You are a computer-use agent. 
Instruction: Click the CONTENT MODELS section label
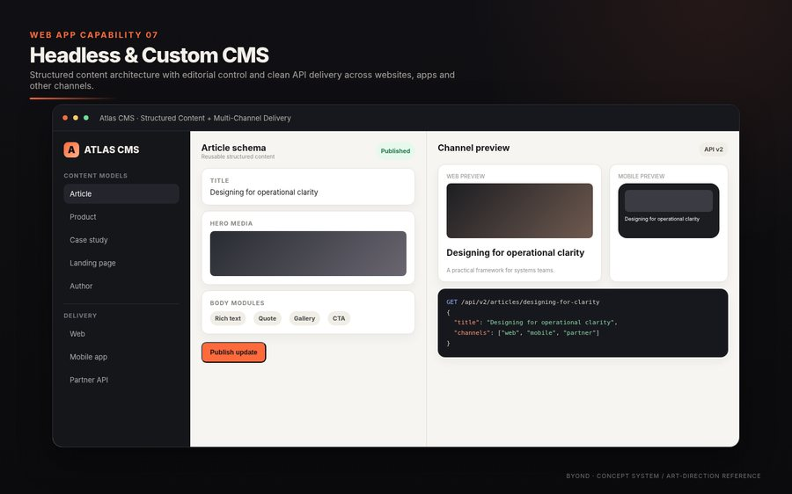click(x=95, y=176)
